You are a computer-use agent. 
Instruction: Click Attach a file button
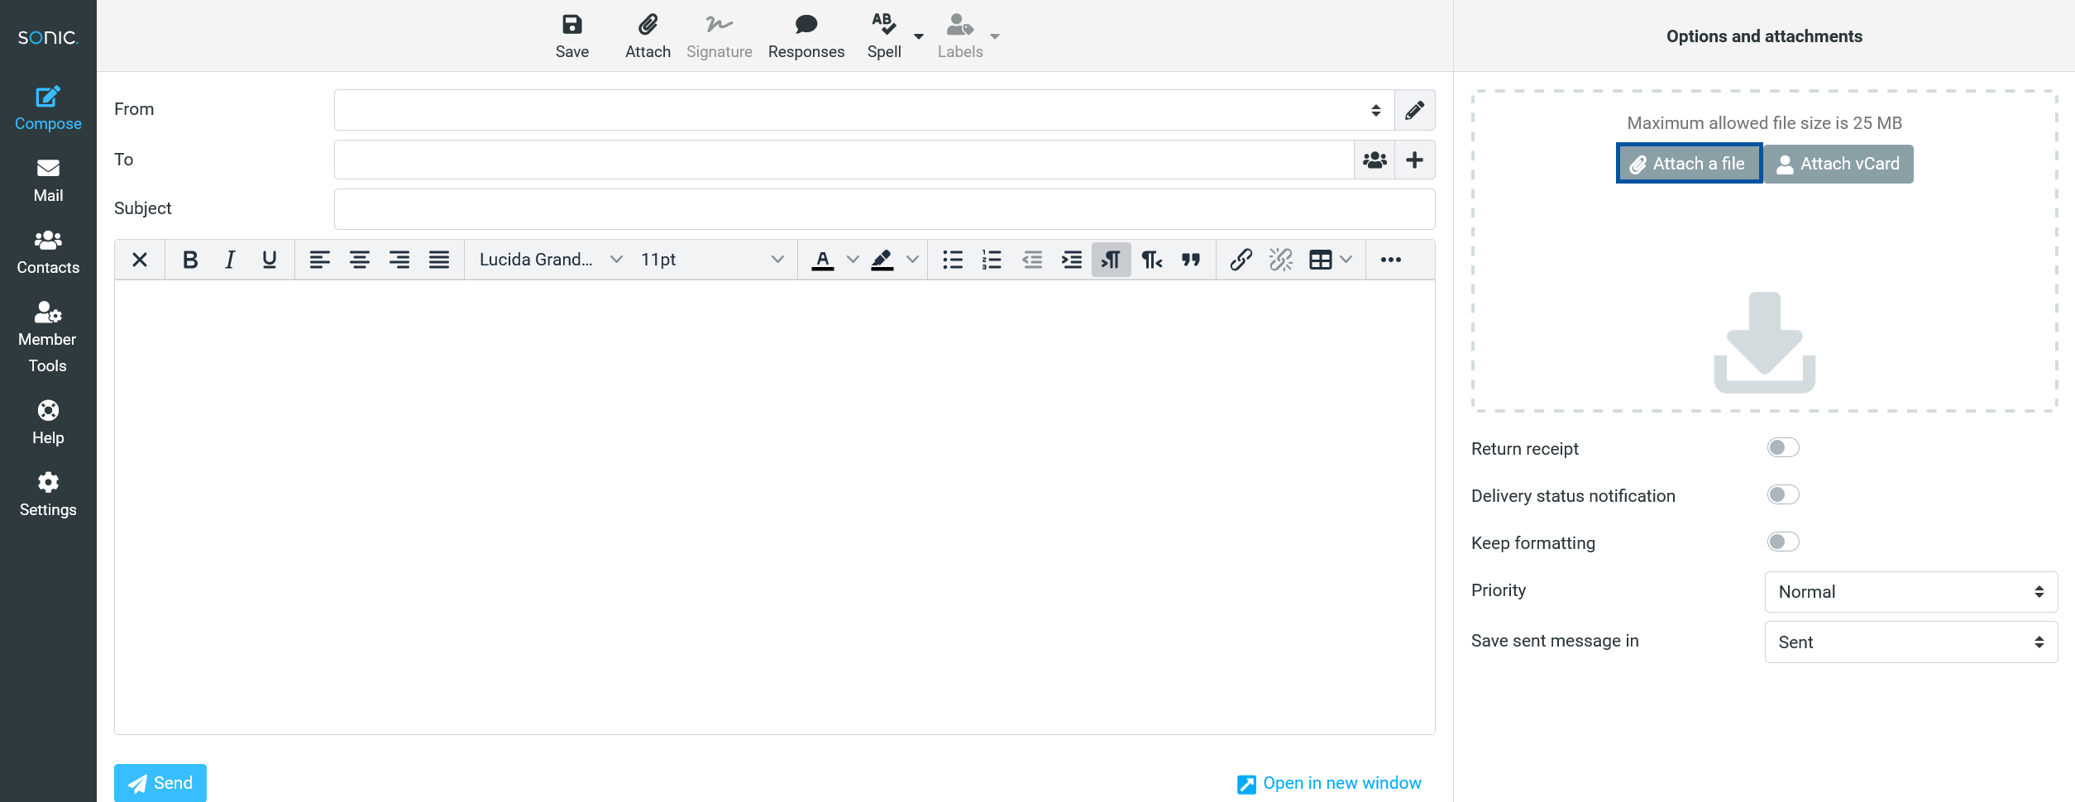click(x=1690, y=164)
